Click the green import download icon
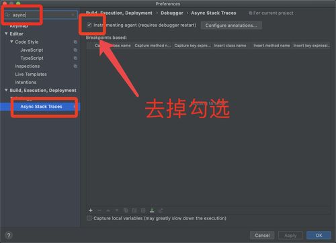The image size is (336, 243). [x=152, y=210]
